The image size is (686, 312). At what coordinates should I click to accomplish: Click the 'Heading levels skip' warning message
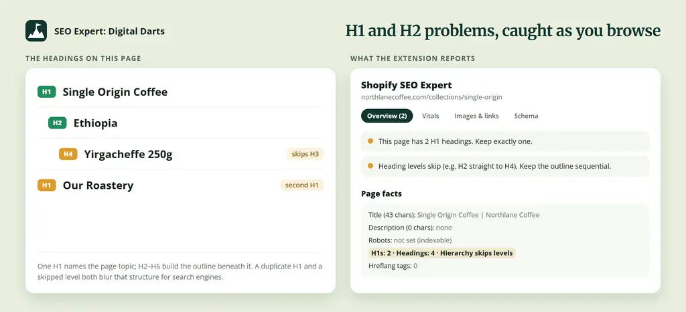(x=505, y=166)
